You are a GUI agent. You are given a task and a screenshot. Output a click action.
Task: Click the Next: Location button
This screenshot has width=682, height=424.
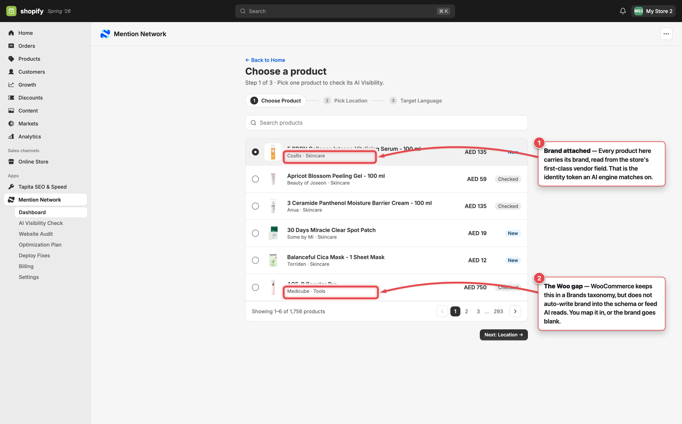pyautogui.click(x=504, y=335)
